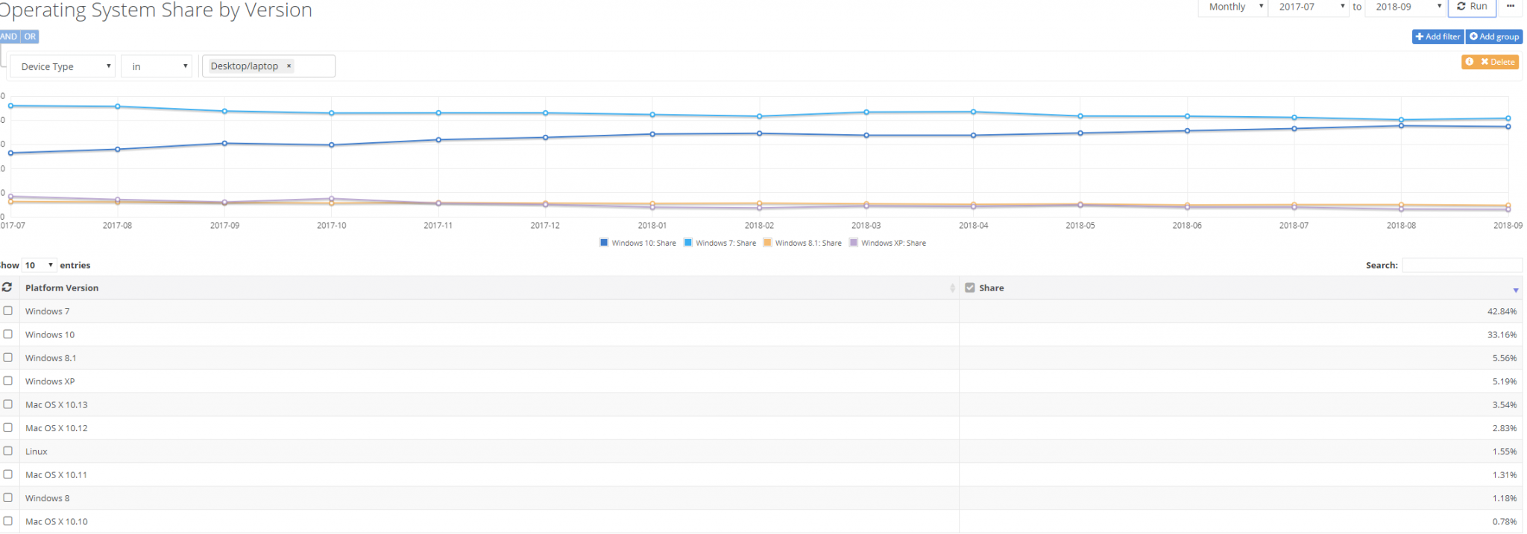Image resolution: width=1527 pixels, height=534 pixels.
Task: Click the Run button
Action: pos(1472,7)
